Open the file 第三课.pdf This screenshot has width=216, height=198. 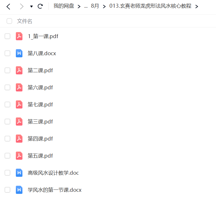point(40,122)
